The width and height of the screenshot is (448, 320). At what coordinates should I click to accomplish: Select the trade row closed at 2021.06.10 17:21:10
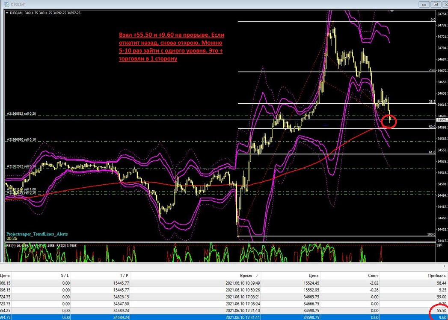(x=224, y=311)
